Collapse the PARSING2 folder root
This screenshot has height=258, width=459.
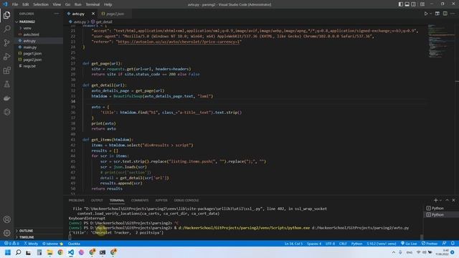(x=27, y=21)
